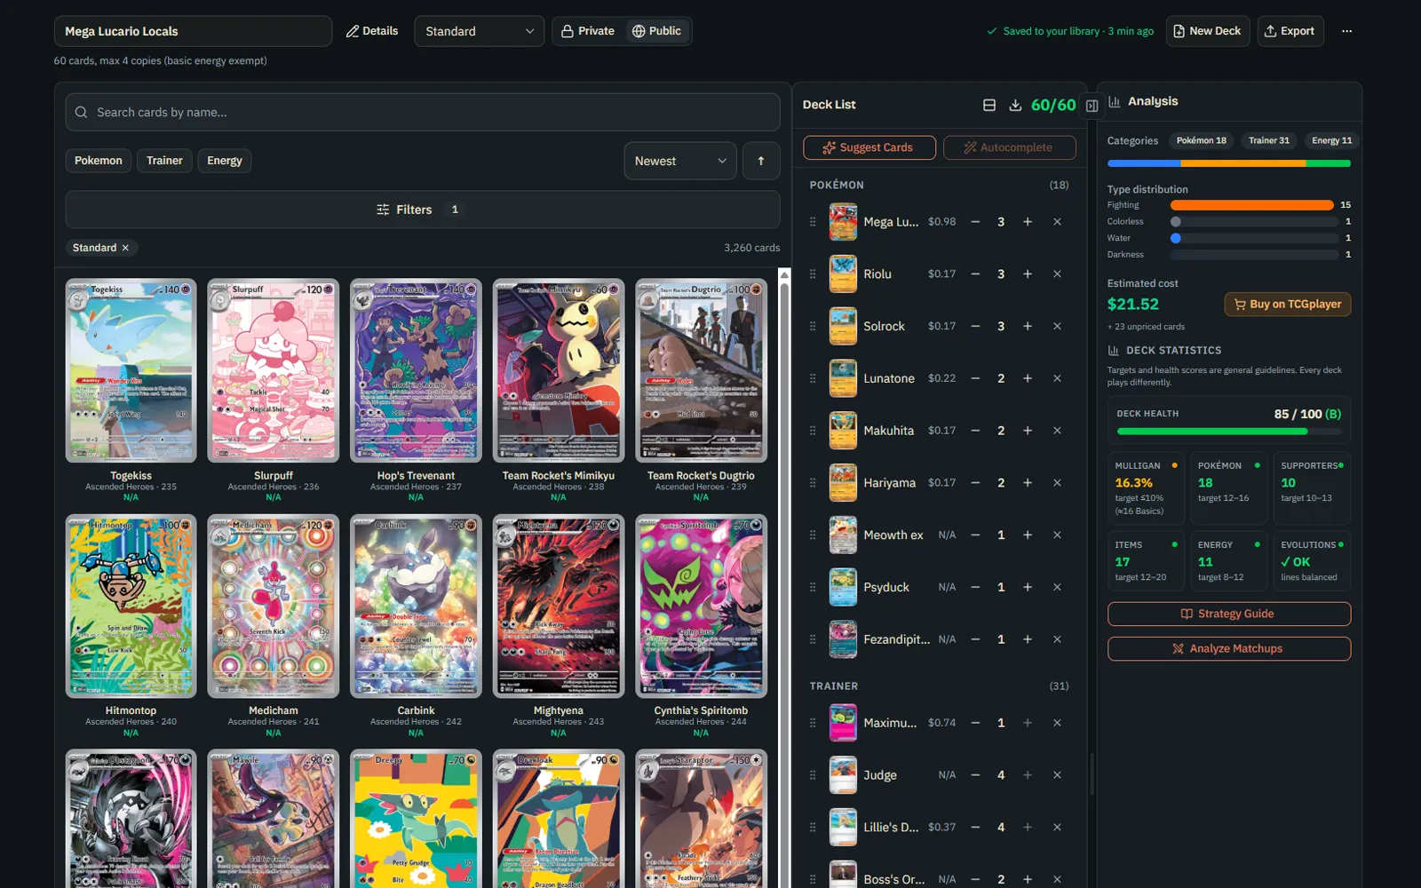Toggle the Pokemon card type filter
1421x888 pixels.
tap(99, 161)
